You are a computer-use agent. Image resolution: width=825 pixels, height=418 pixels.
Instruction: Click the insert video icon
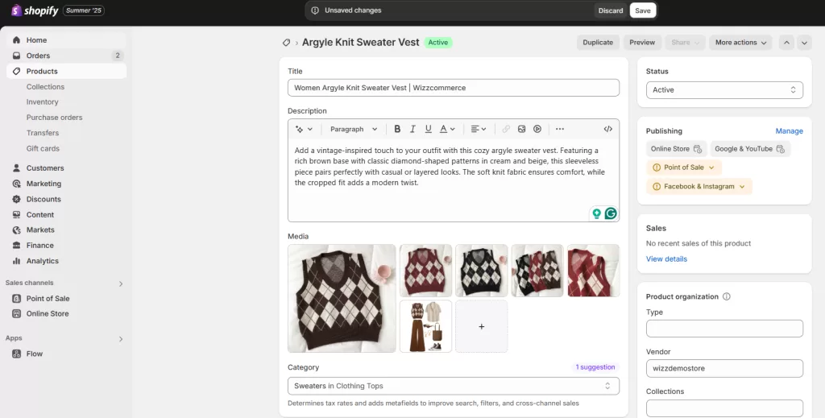point(537,129)
